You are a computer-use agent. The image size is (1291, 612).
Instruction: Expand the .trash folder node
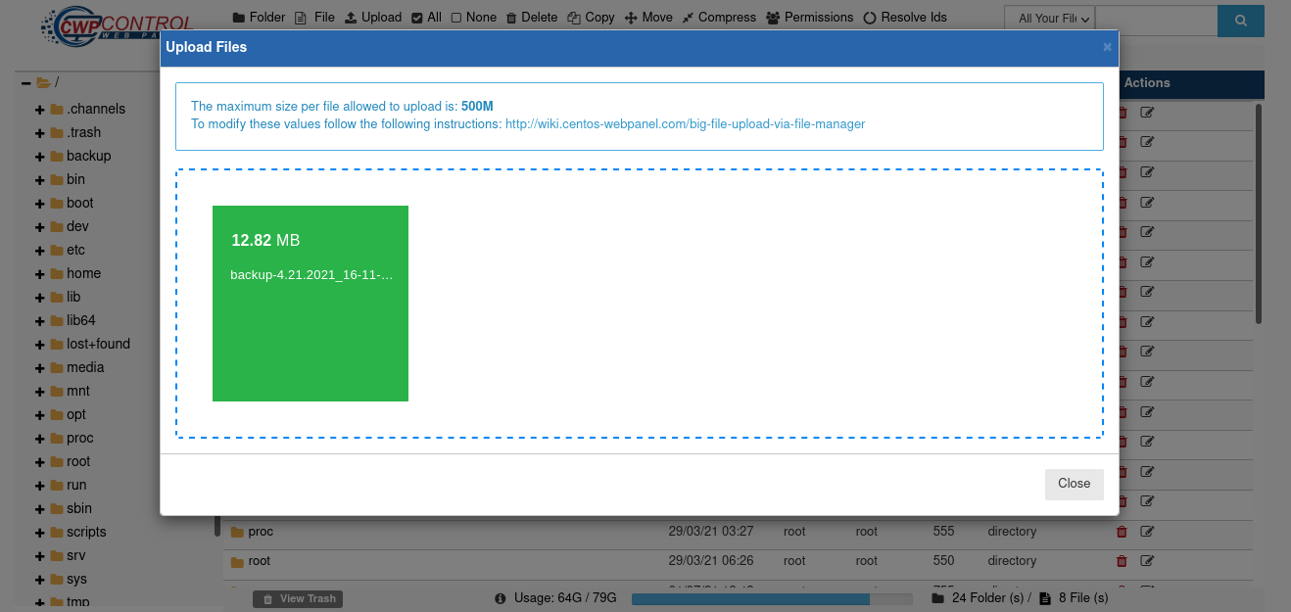tap(40, 133)
